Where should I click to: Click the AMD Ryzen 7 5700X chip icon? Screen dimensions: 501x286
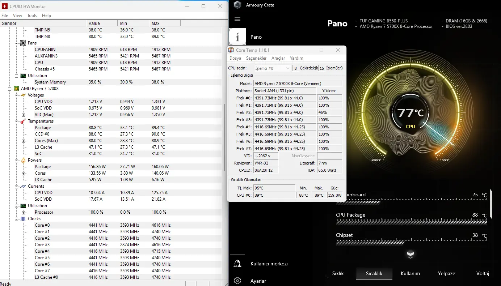(x=16, y=89)
